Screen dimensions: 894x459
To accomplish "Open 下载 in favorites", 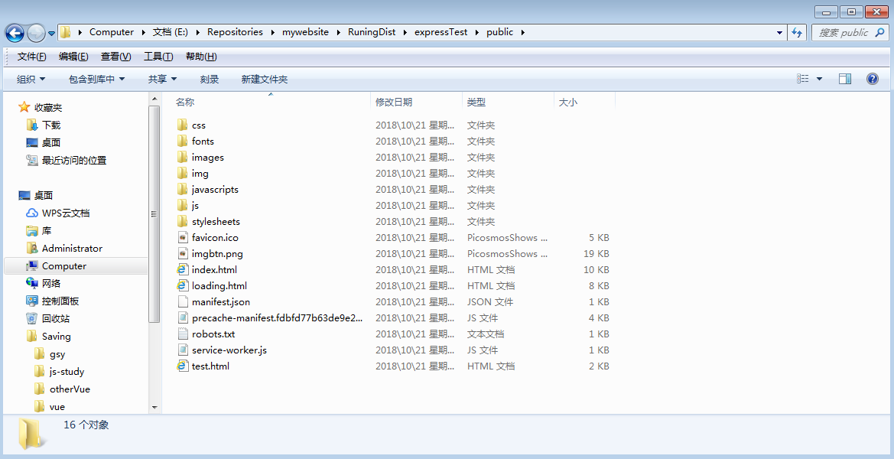I will [x=50, y=125].
